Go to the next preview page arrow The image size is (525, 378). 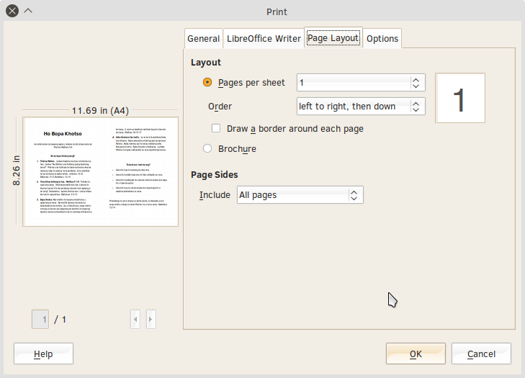point(151,320)
